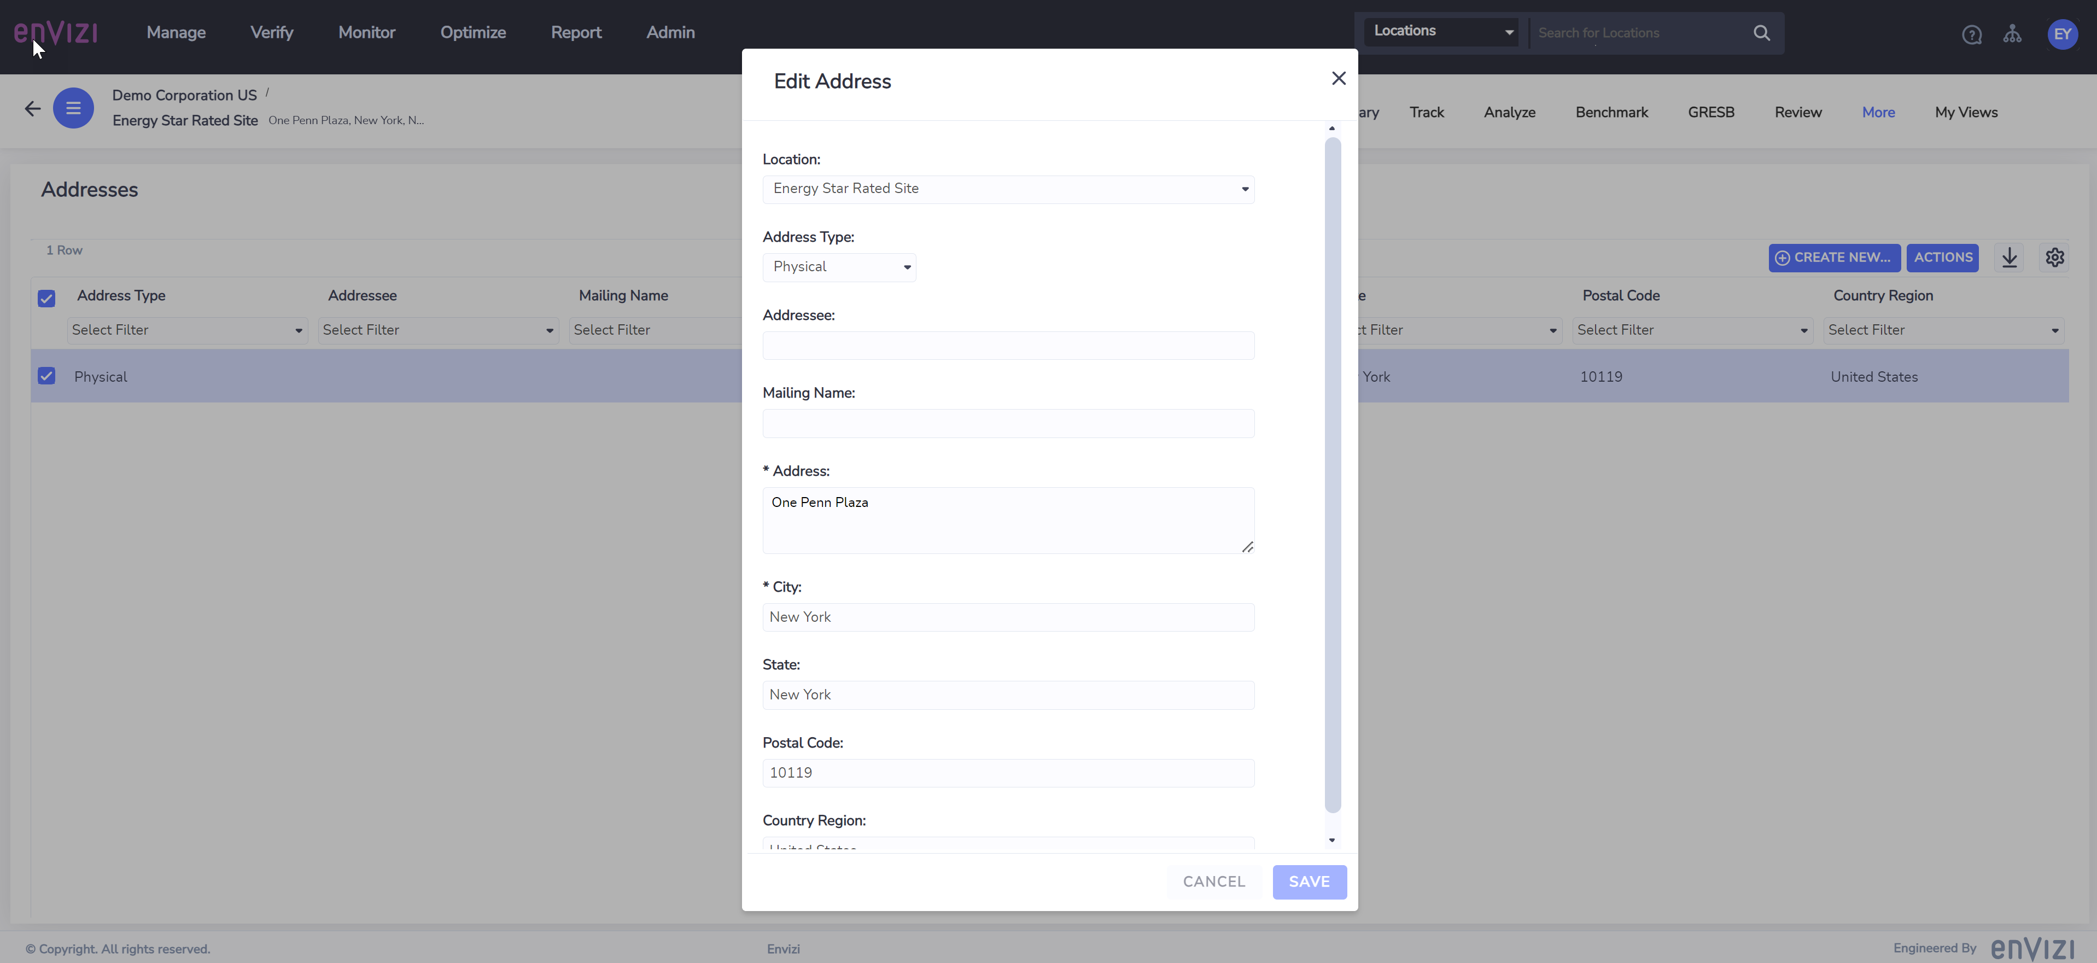Click the dialog scrollbar up arrow
This screenshot has height=963, width=2097.
point(1332,129)
